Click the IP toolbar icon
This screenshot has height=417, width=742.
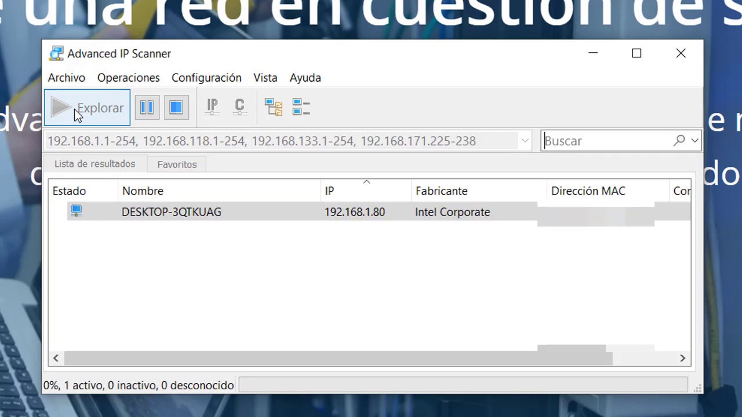pos(212,107)
